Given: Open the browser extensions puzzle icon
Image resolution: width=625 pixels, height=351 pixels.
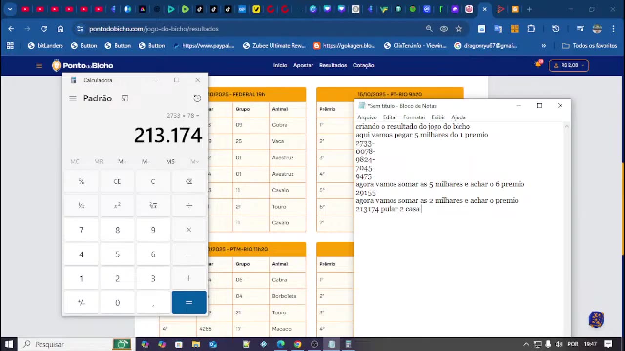Looking at the screenshot, I should coord(531,29).
